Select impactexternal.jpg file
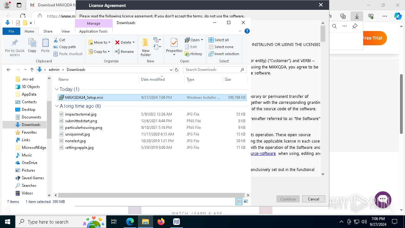The height and width of the screenshot is (228, 405). [152, 114]
